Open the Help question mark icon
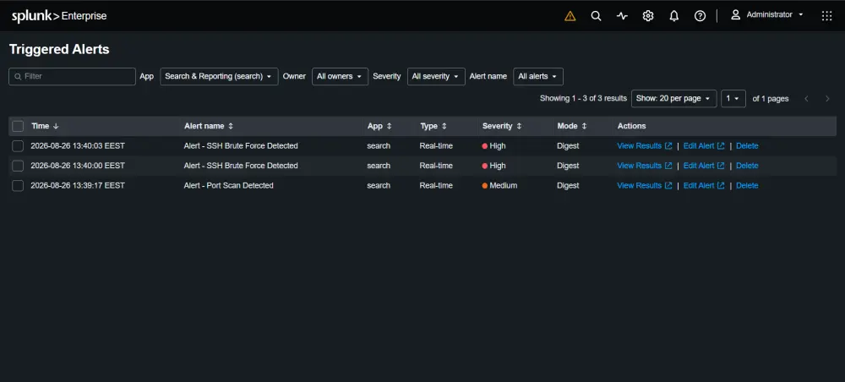This screenshot has width=845, height=382. point(700,16)
